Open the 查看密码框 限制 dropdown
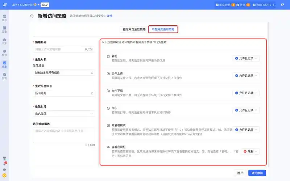The height and width of the screenshot is (181, 290). (x=250, y=151)
